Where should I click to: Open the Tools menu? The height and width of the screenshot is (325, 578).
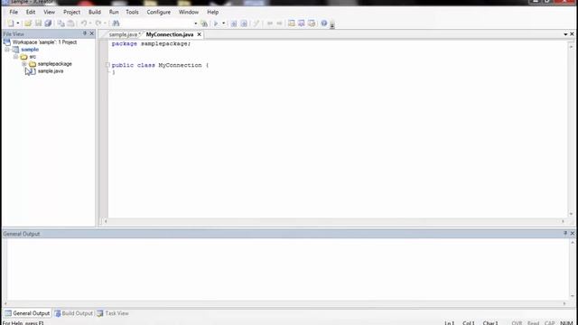click(132, 12)
